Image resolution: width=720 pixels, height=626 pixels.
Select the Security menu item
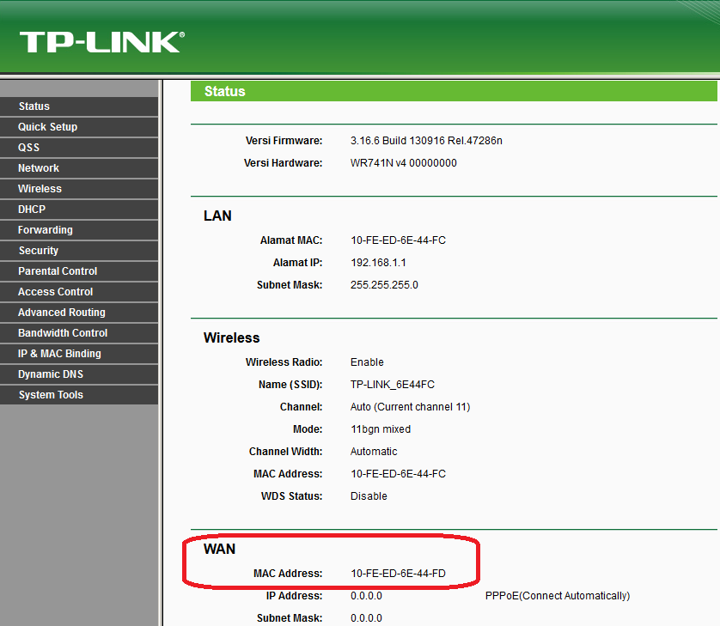click(79, 251)
